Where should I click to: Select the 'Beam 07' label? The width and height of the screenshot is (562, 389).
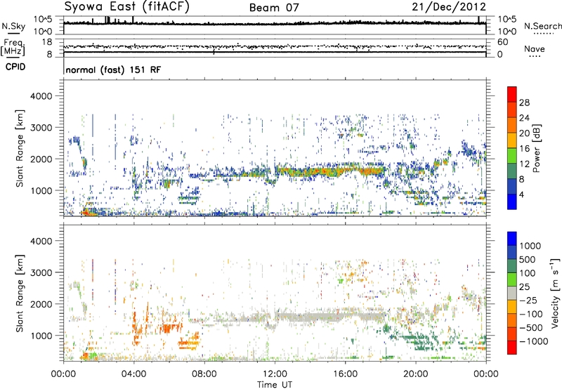[x=274, y=8]
